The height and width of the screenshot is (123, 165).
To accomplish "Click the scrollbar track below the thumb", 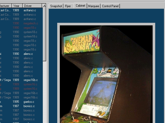I will point(44,92).
